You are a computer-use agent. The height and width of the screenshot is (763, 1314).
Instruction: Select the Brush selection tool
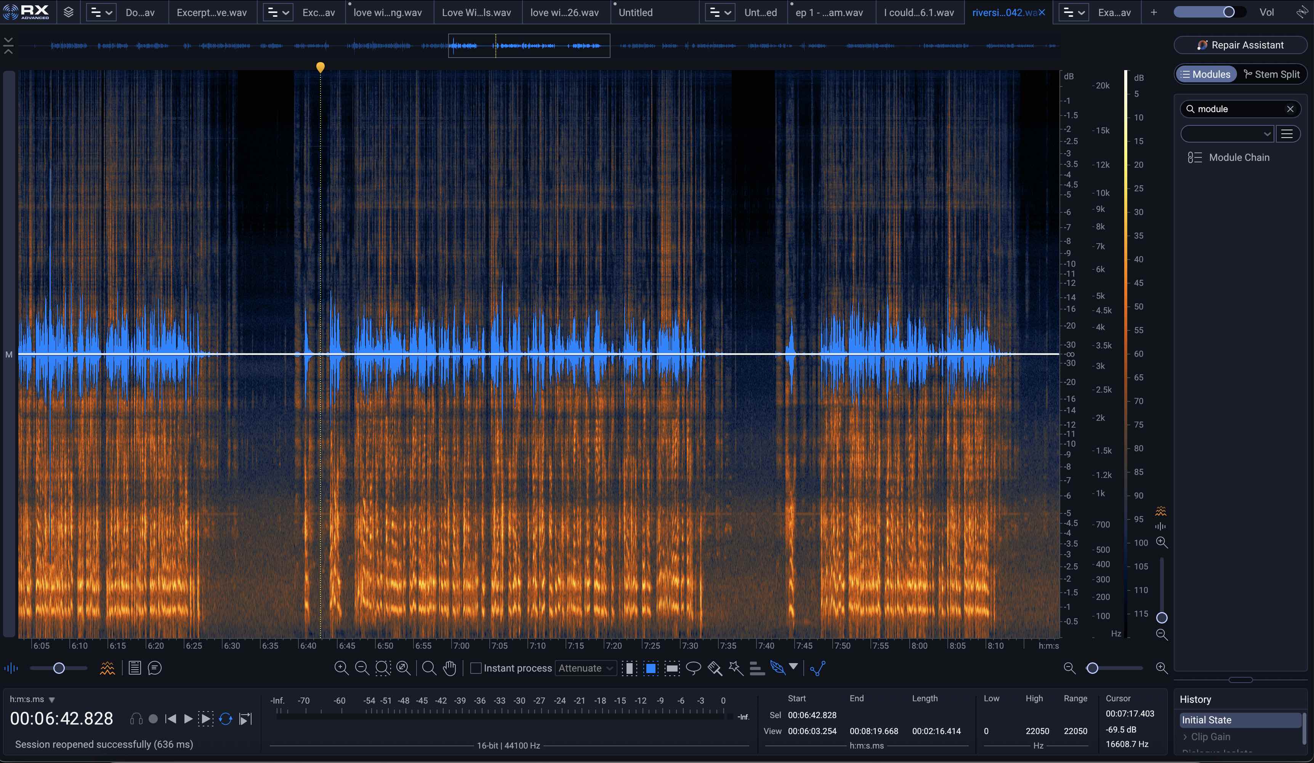click(715, 668)
